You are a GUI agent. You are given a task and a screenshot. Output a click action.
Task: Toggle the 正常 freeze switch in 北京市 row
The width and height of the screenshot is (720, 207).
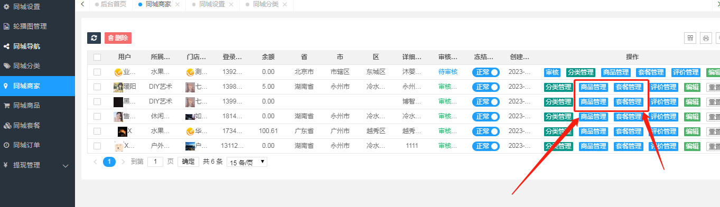486,72
